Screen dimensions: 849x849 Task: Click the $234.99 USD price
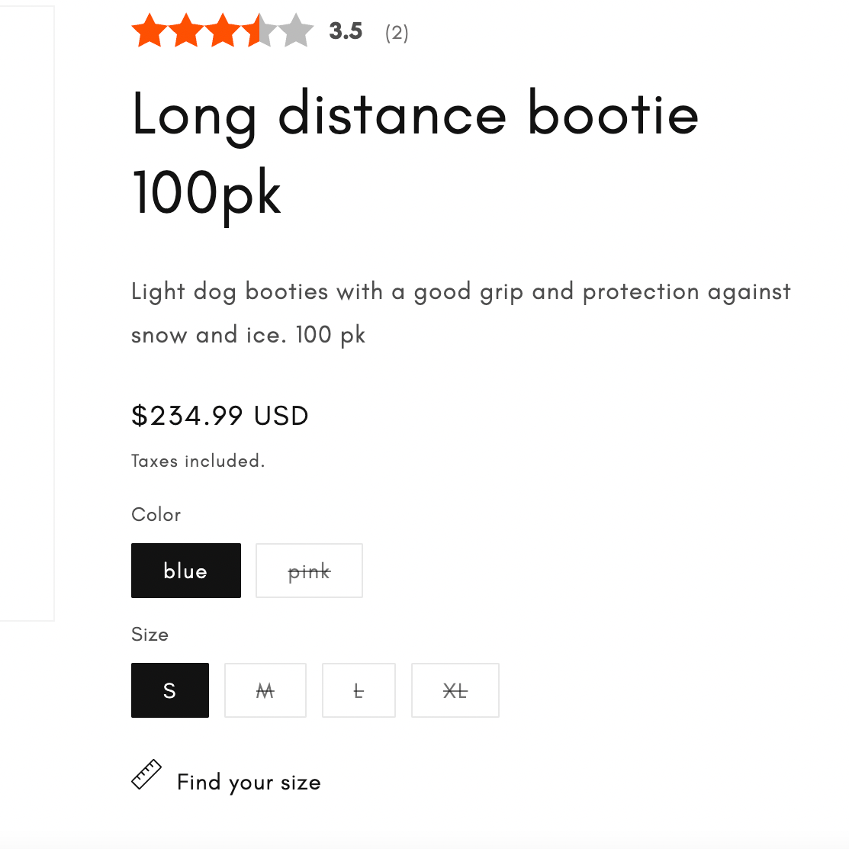coord(220,416)
